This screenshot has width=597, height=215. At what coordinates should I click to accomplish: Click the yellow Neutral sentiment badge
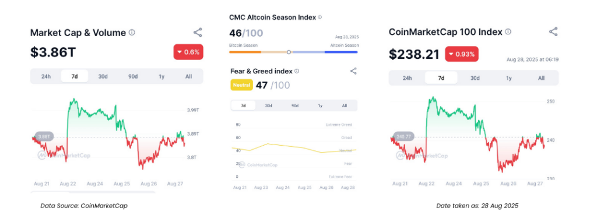point(241,85)
